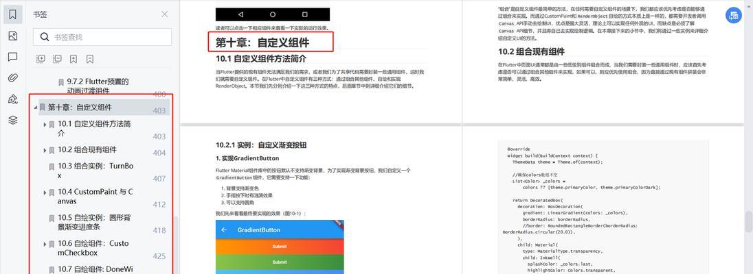Viewport: 753px width, 274px height.
Task: Click the bookmark flag icon beside 10.5
Action: tap(52, 219)
